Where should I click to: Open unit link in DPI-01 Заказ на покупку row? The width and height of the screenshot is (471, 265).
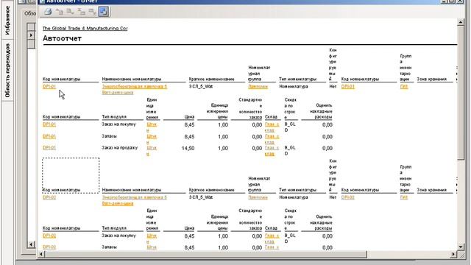coord(152,127)
